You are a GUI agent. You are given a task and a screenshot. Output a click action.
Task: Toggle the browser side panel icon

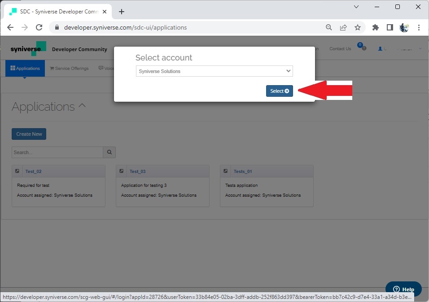point(390,27)
